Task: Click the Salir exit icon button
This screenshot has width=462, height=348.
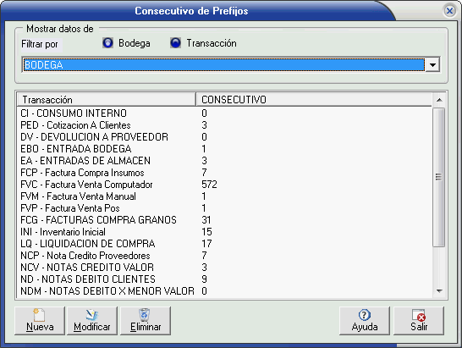Action: click(419, 321)
